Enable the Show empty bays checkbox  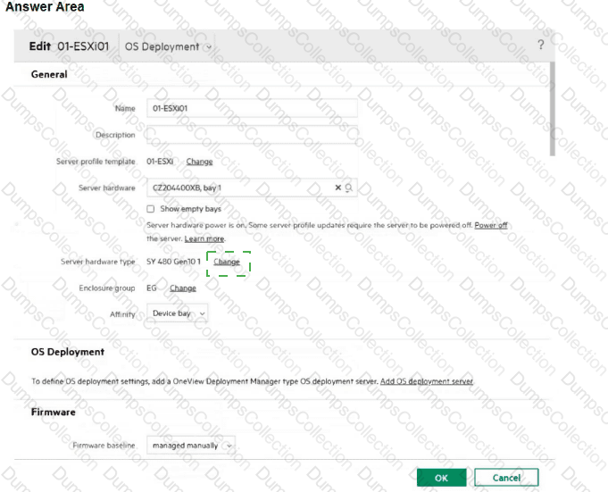[x=151, y=209]
